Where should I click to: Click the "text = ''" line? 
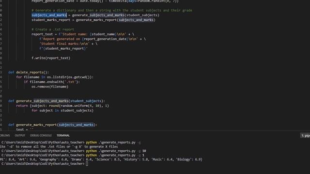[25, 130]
